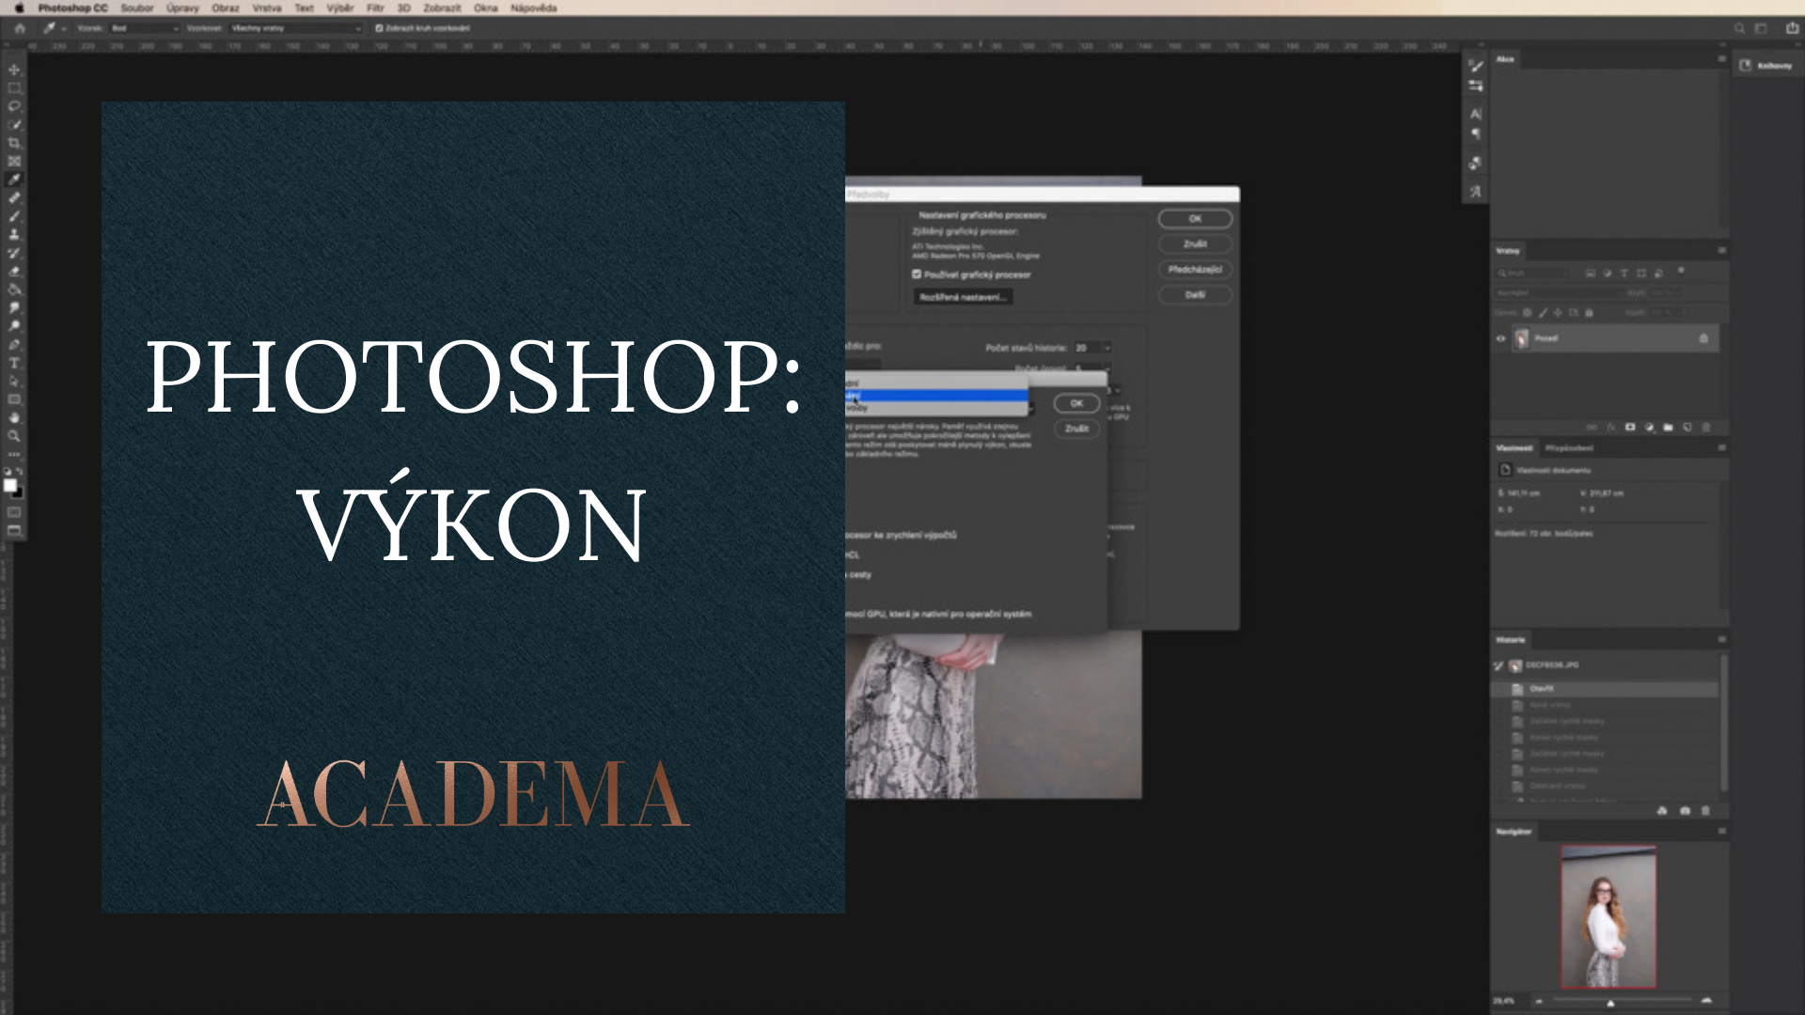The width and height of the screenshot is (1805, 1015).
Task: Open the Historie panel menu
Action: click(x=1721, y=640)
